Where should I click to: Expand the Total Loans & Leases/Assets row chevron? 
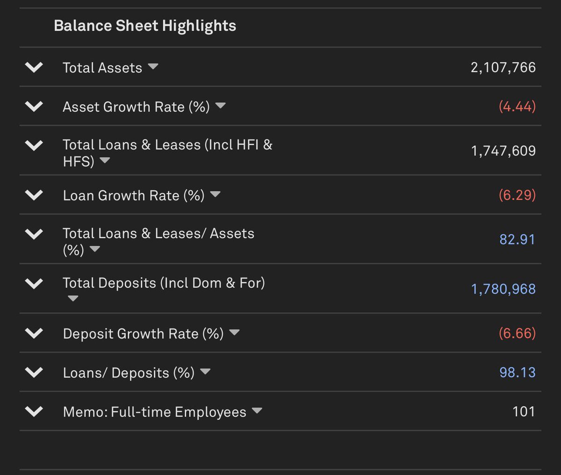(x=34, y=234)
